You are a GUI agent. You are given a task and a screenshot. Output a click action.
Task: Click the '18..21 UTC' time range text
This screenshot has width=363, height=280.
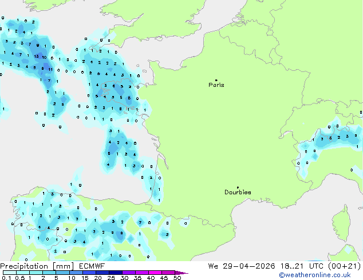303,266
